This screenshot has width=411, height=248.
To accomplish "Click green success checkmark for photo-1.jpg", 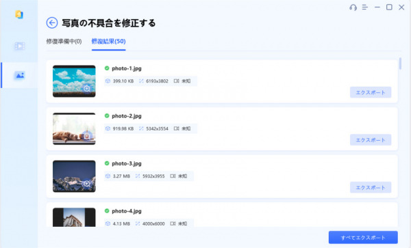I will click(x=107, y=68).
